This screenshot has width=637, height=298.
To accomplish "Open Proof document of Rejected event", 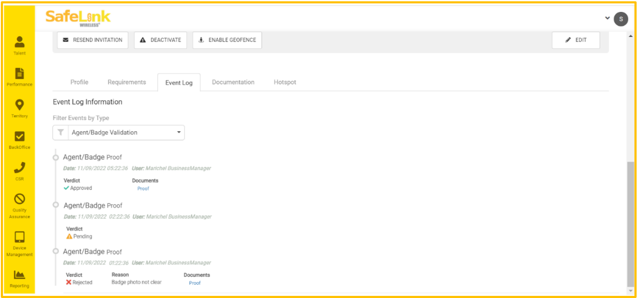I will 195,283.
